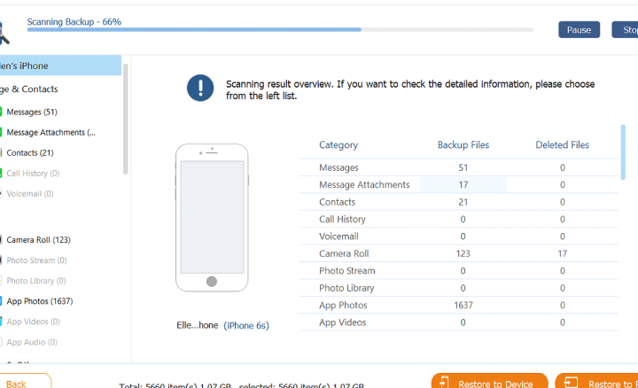
Task: Click the Camera Roll icon in sidebar
Action: [x=2, y=240]
